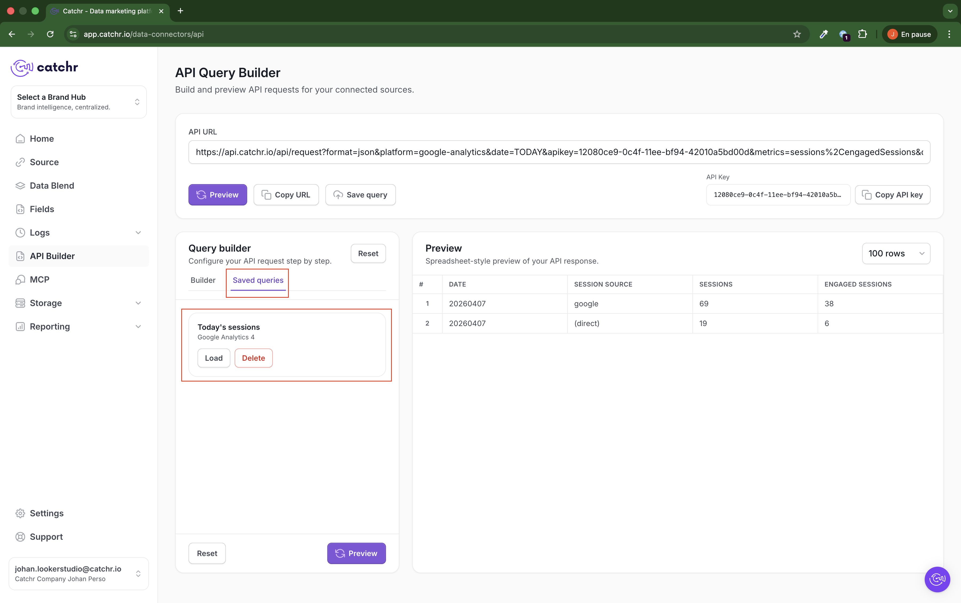Open the Select a Brand Hub selector
The width and height of the screenshot is (961, 603).
(x=78, y=102)
